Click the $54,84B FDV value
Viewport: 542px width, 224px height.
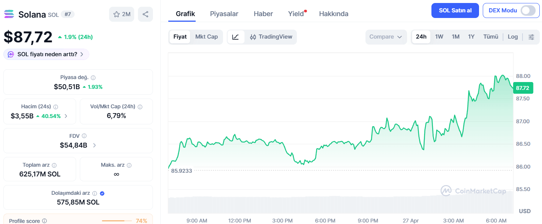coord(73,145)
